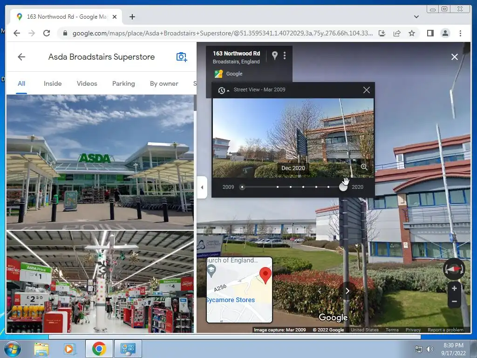The width and height of the screenshot is (477, 358).
Task: Open the Privacy link
Action: (413, 330)
